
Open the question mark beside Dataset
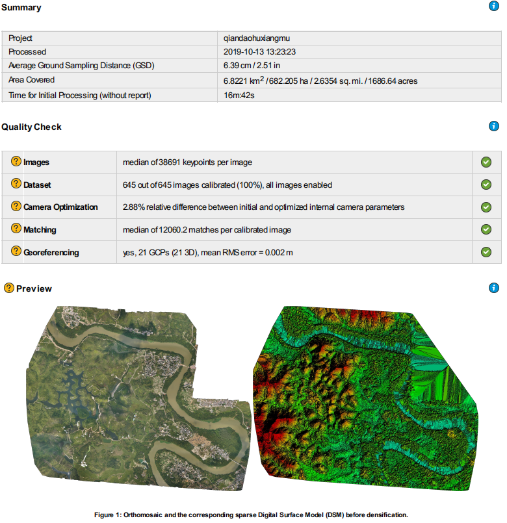(16, 185)
